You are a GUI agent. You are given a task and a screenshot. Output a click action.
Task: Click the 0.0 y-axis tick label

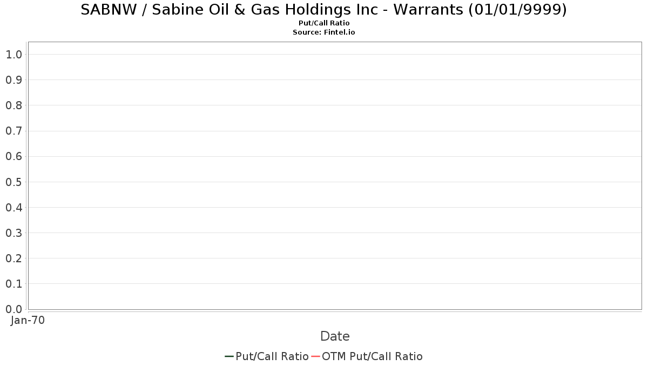click(x=13, y=309)
